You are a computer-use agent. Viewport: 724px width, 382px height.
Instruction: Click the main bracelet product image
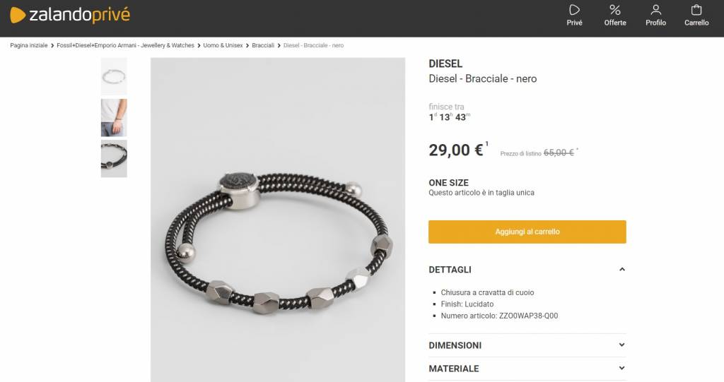point(277,220)
